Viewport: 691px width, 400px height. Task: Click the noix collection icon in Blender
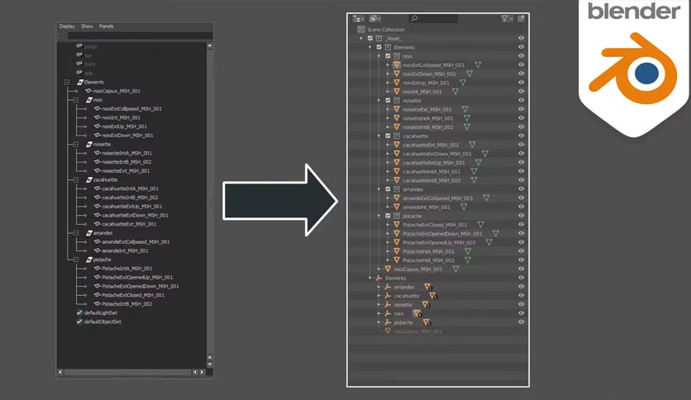coord(397,56)
